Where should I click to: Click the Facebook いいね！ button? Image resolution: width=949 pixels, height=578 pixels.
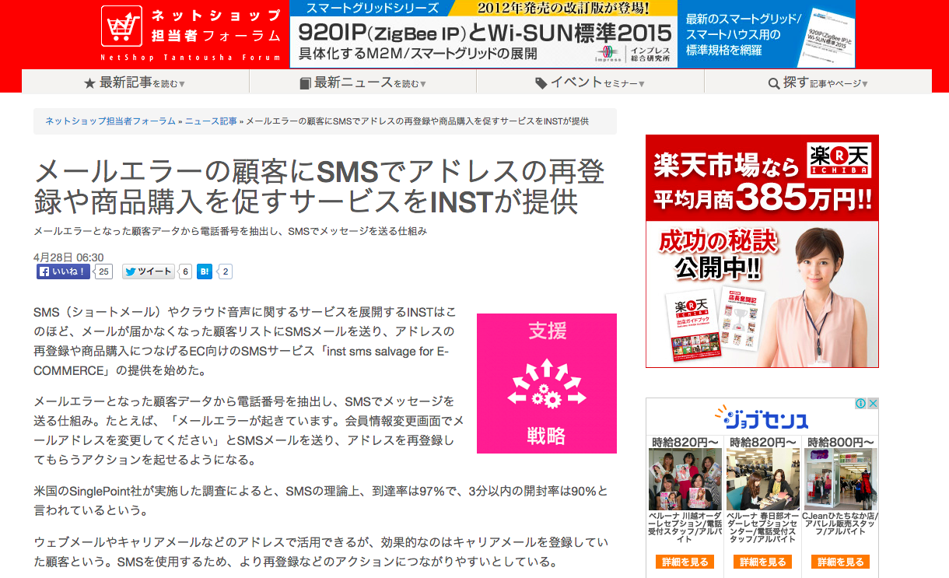63,271
